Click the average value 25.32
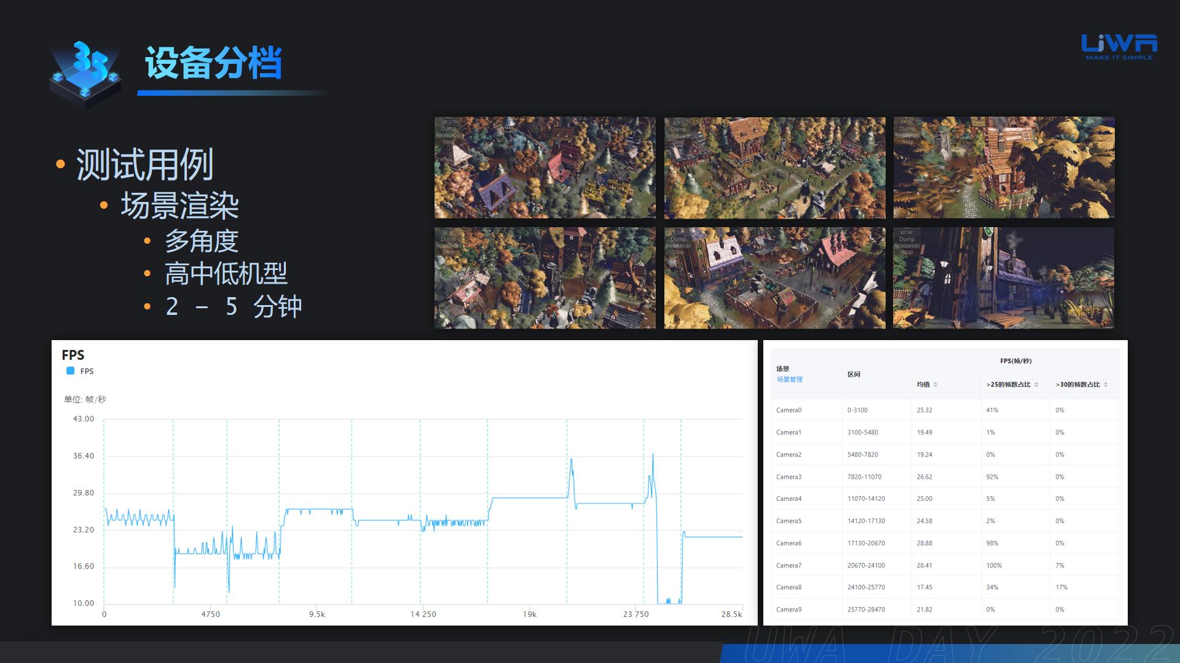The image size is (1180, 663). point(924,410)
